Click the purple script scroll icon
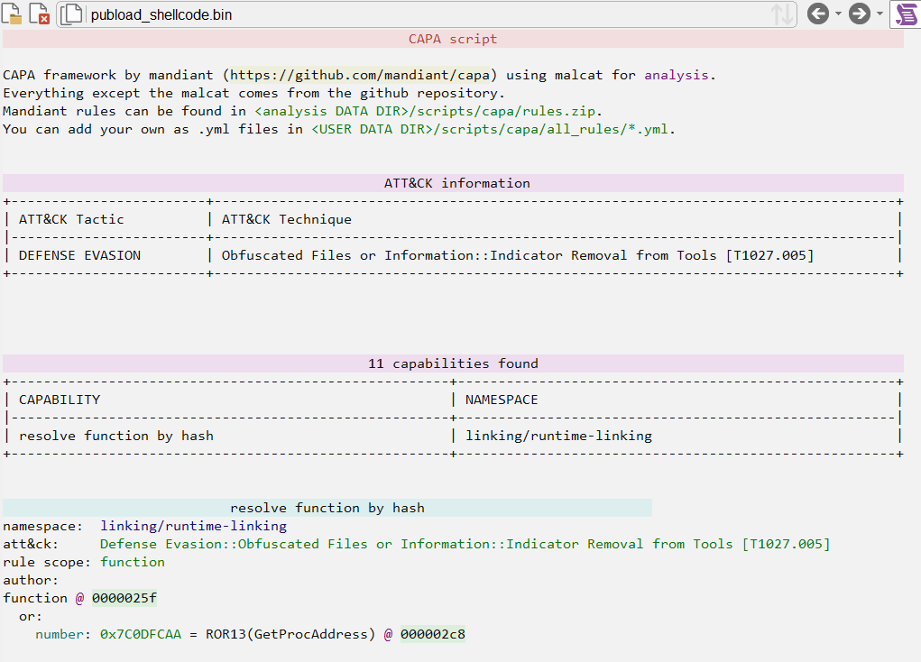 pyautogui.click(x=905, y=14)
